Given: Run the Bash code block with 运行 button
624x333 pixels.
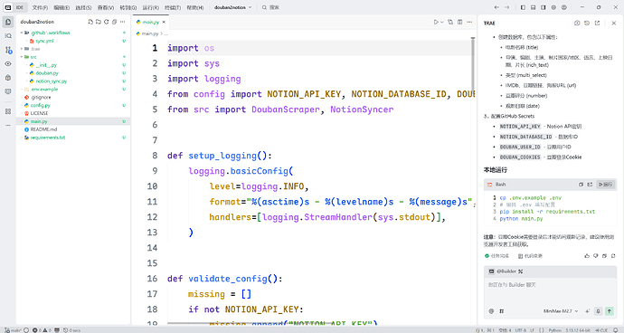Looking at the screenshot, I should [x=606, y=185].
